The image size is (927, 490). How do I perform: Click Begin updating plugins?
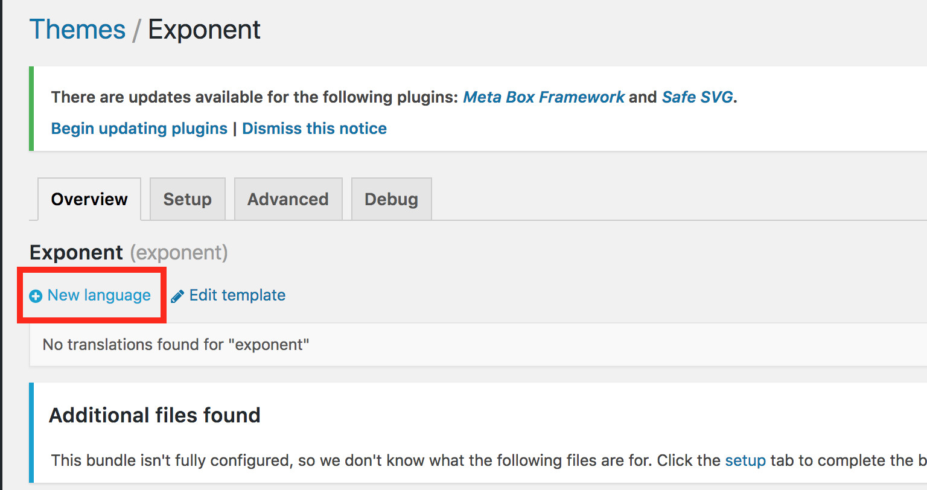tap(139, 129)
